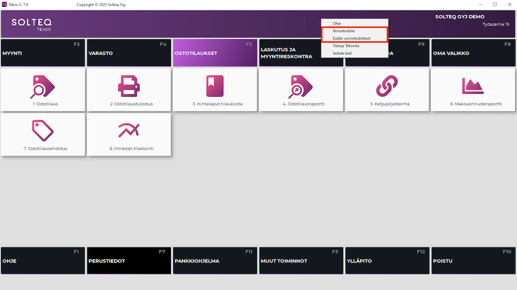Select Versiotiedote menu entry
The image size is (517, 290).
tap(343, 31)
